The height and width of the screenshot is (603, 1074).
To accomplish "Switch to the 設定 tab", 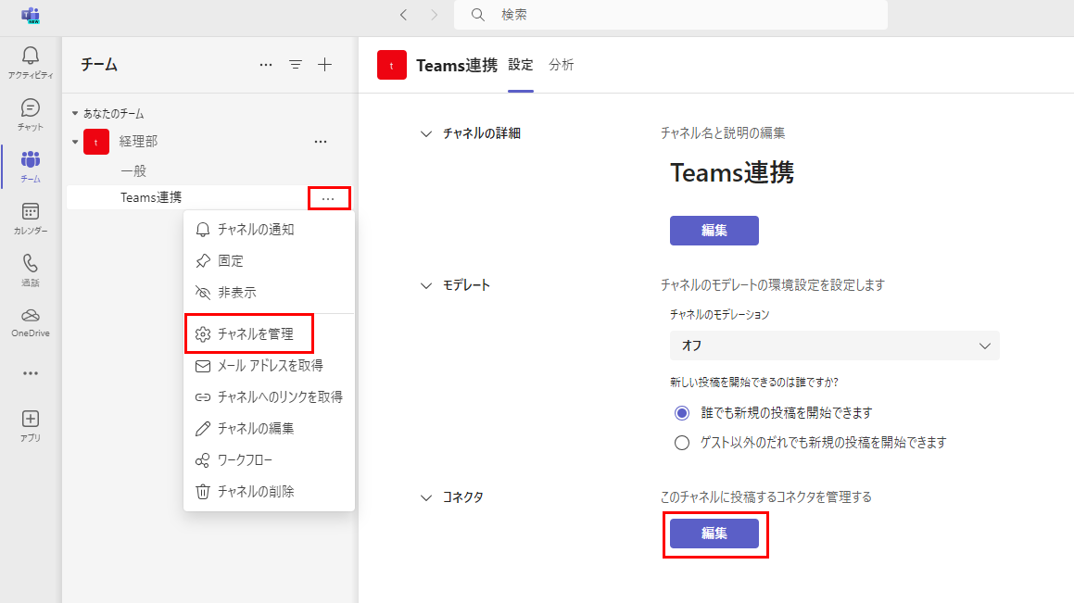I will (521, 65).
